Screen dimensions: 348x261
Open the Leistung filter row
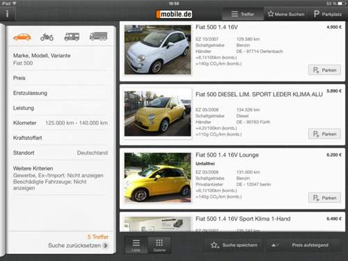61,108
